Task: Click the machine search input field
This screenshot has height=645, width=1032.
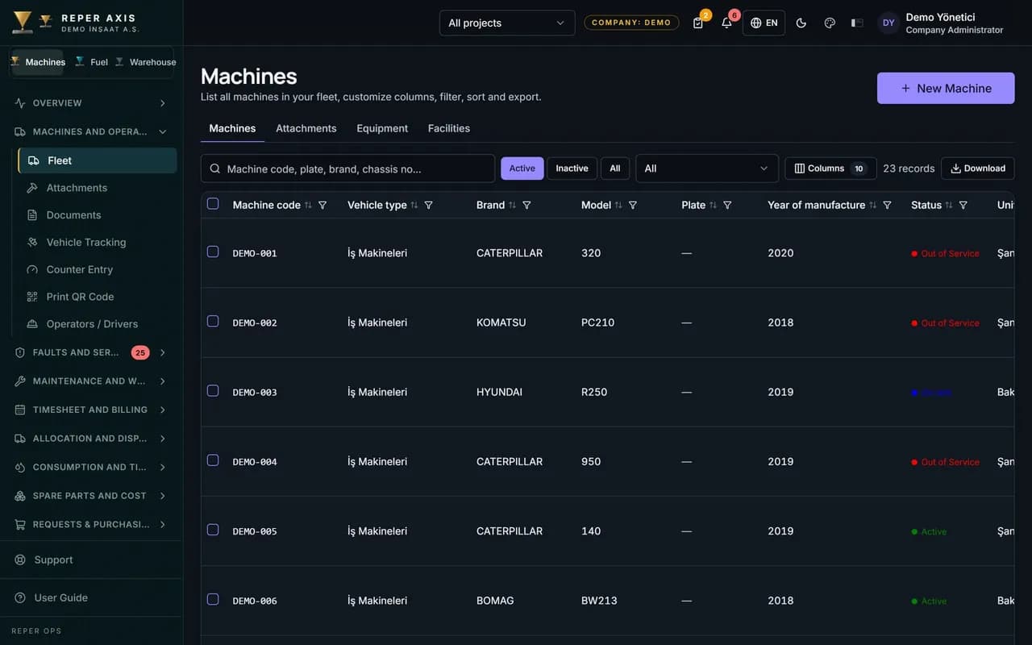Action: coord(347,169)
